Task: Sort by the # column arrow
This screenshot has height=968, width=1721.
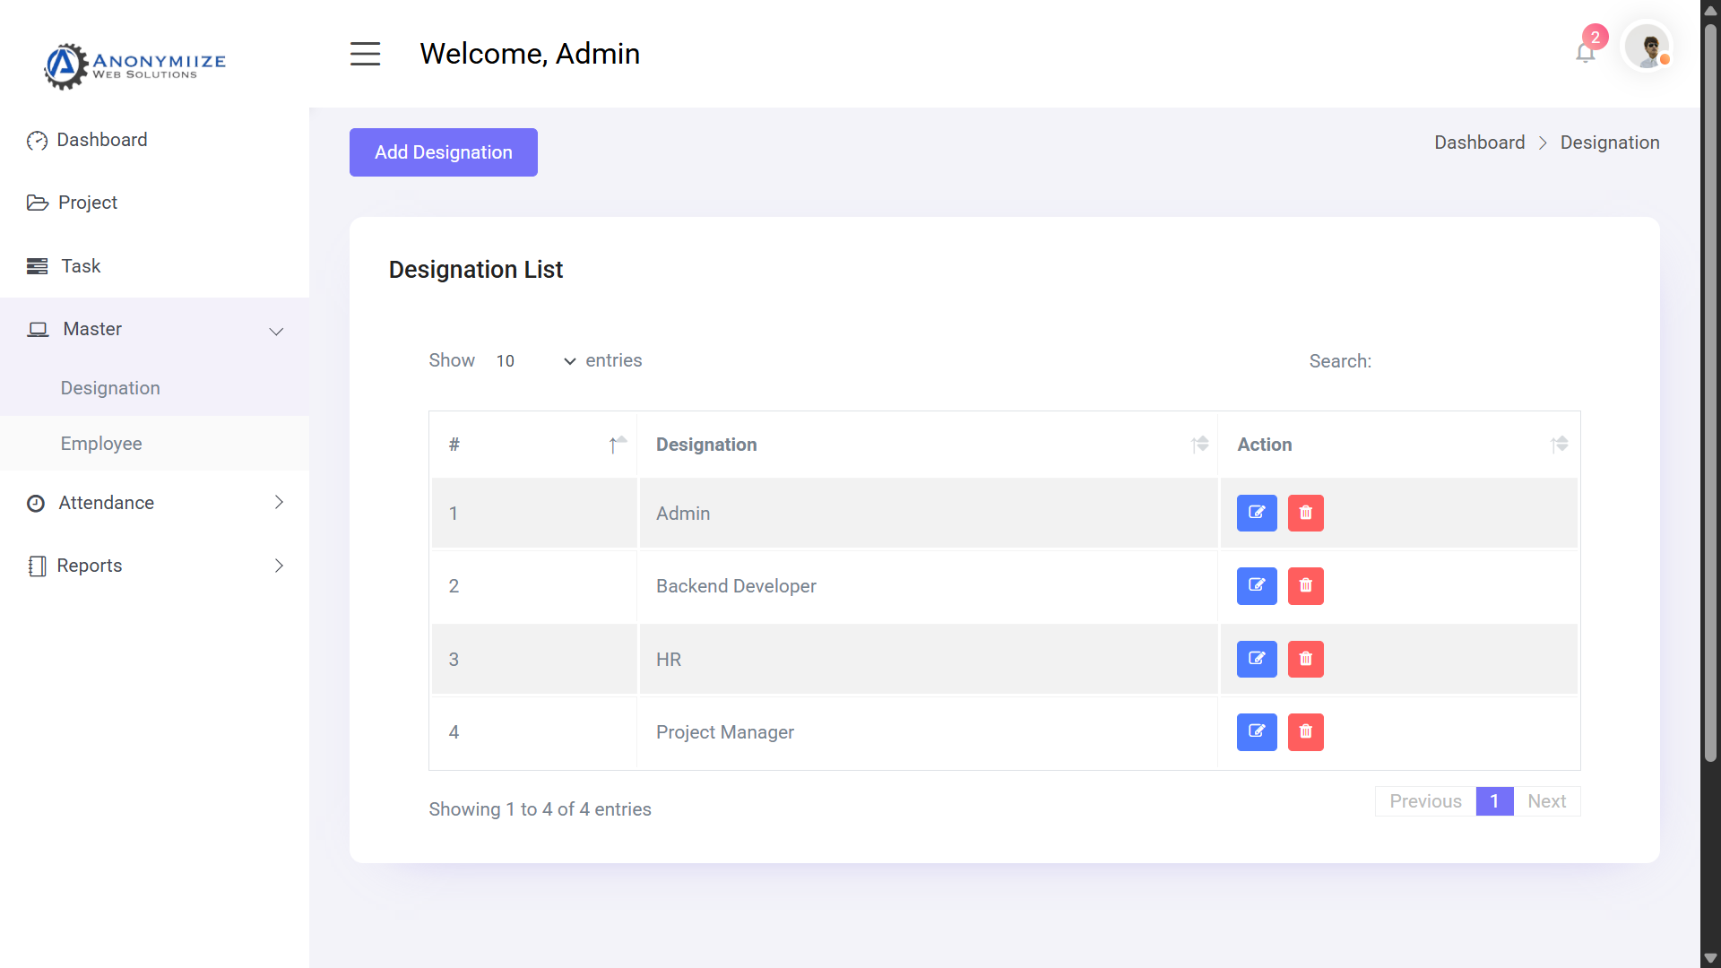Action: [617, 445]
